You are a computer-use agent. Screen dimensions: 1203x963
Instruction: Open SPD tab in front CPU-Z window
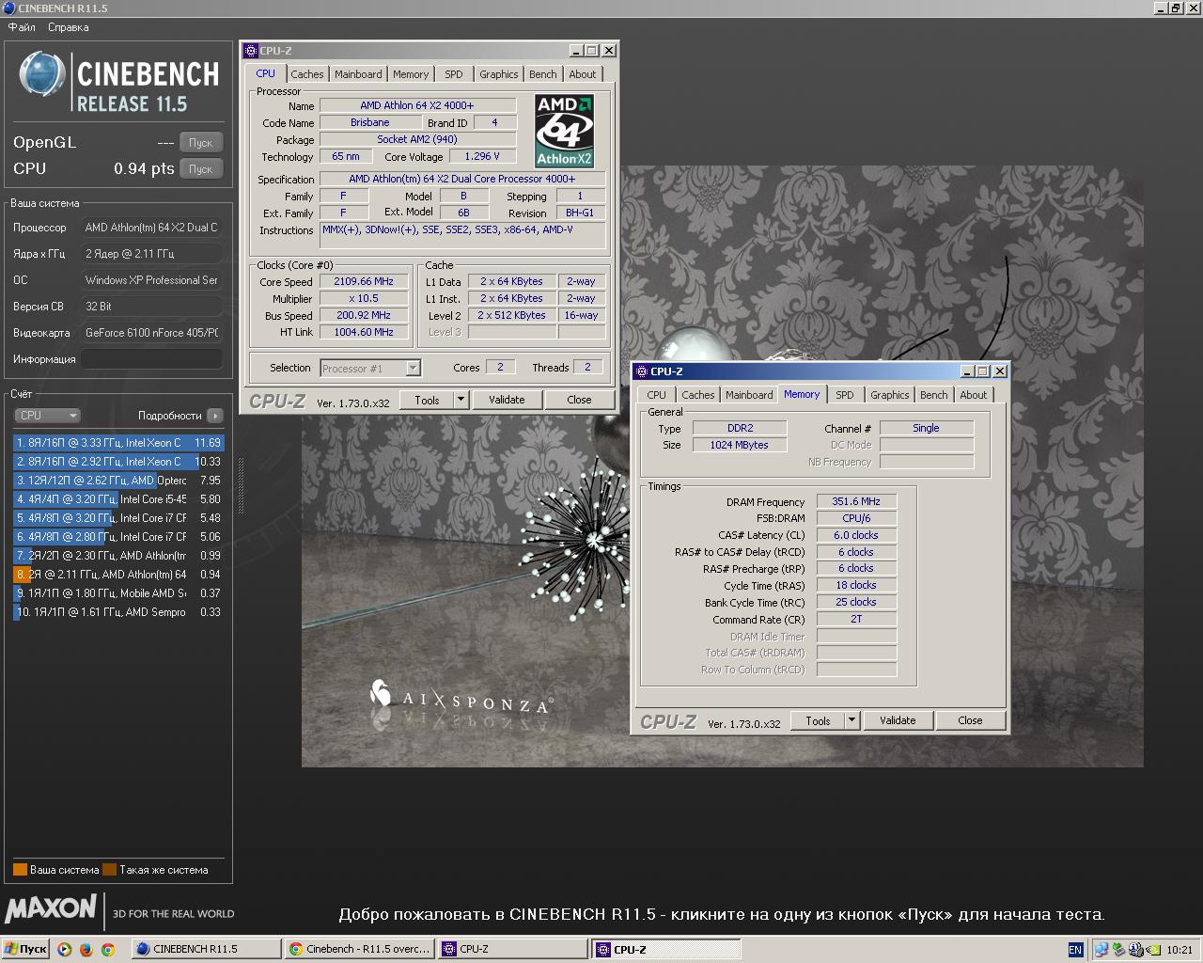coord(845,395)
